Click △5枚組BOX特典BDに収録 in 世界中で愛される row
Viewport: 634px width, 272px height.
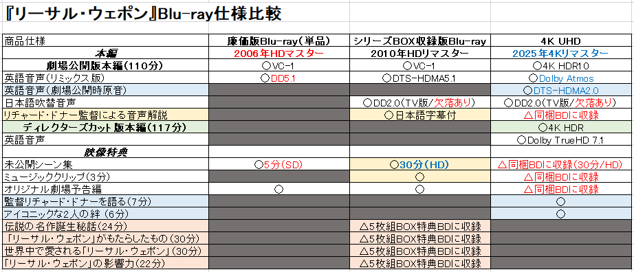(x=419, y=251)
